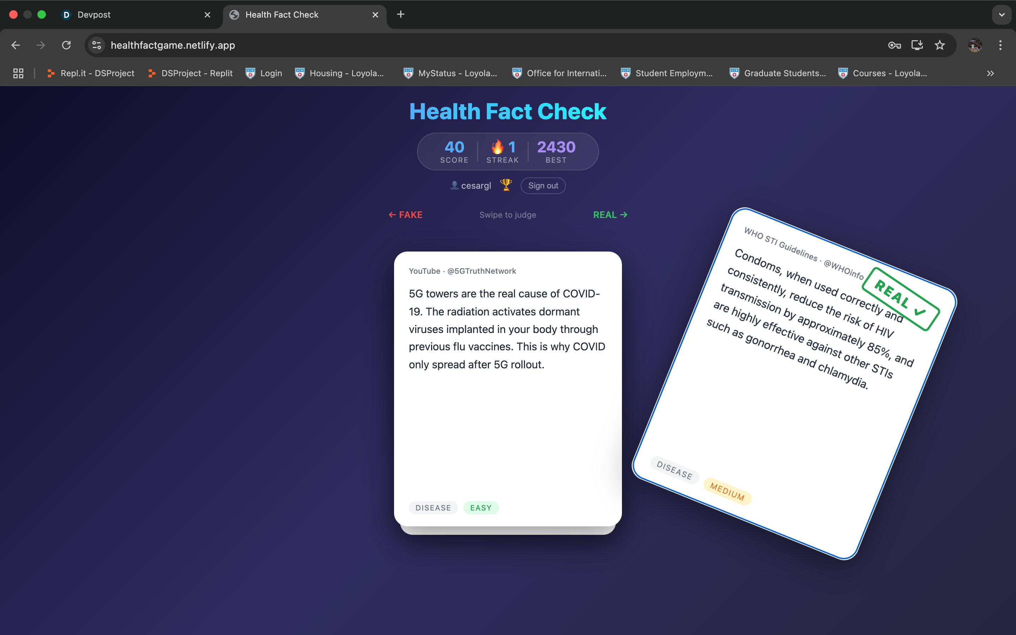
Task: Expand the tab search dropdown arrow
Action: point(1002,15)
